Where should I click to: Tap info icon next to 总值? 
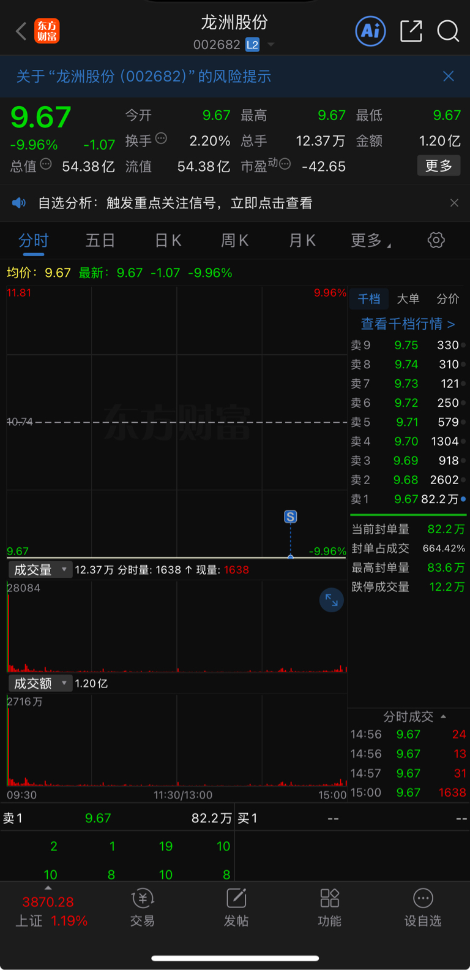46,164
